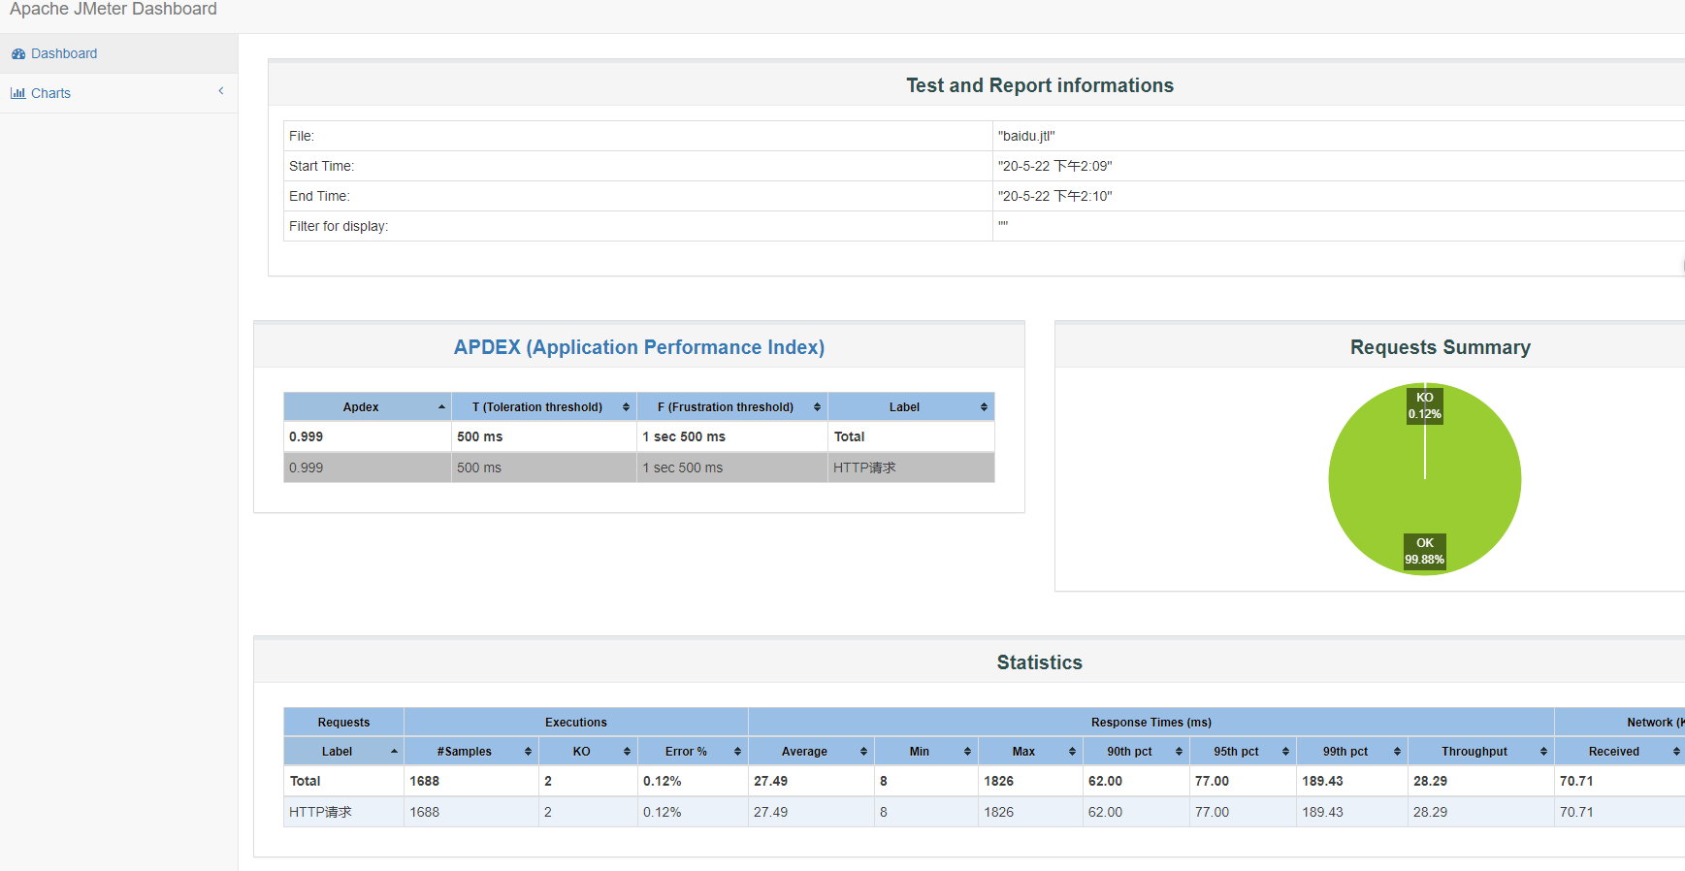Viewport: 1685px width, 871px height.
Task: Follow the APDEX (Application Performance Index) heading link
Action: tap(639, 347)
